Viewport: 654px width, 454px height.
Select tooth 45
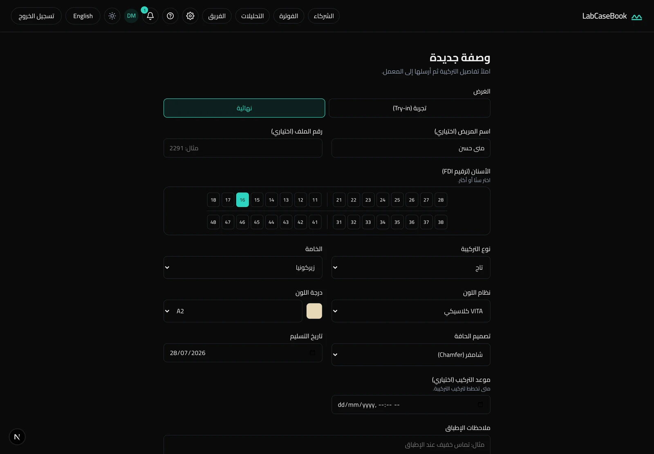point(257,222)
